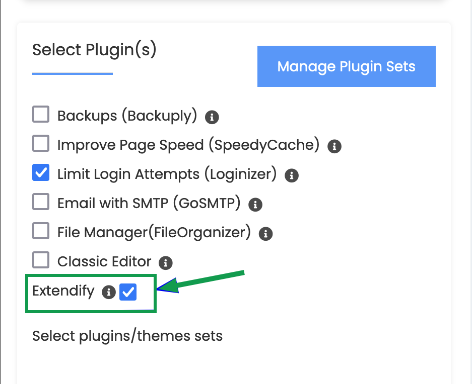This screenshot has width=472, height=384.
Task: Open File Manager (FileOrganizer) info icon
Action: [x=265, y=233]
